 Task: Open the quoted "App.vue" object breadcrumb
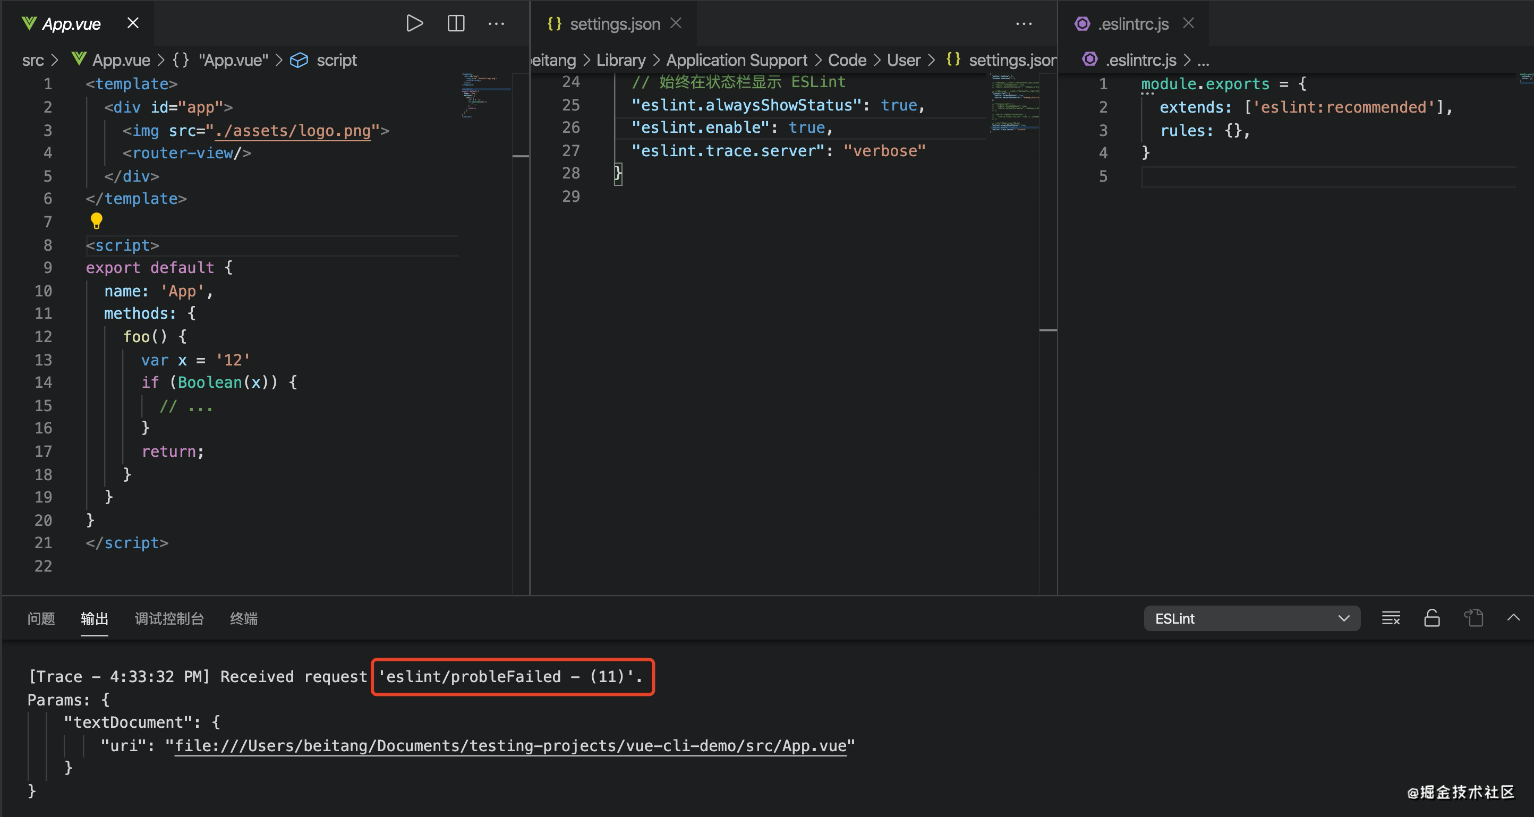coord(233,60)
